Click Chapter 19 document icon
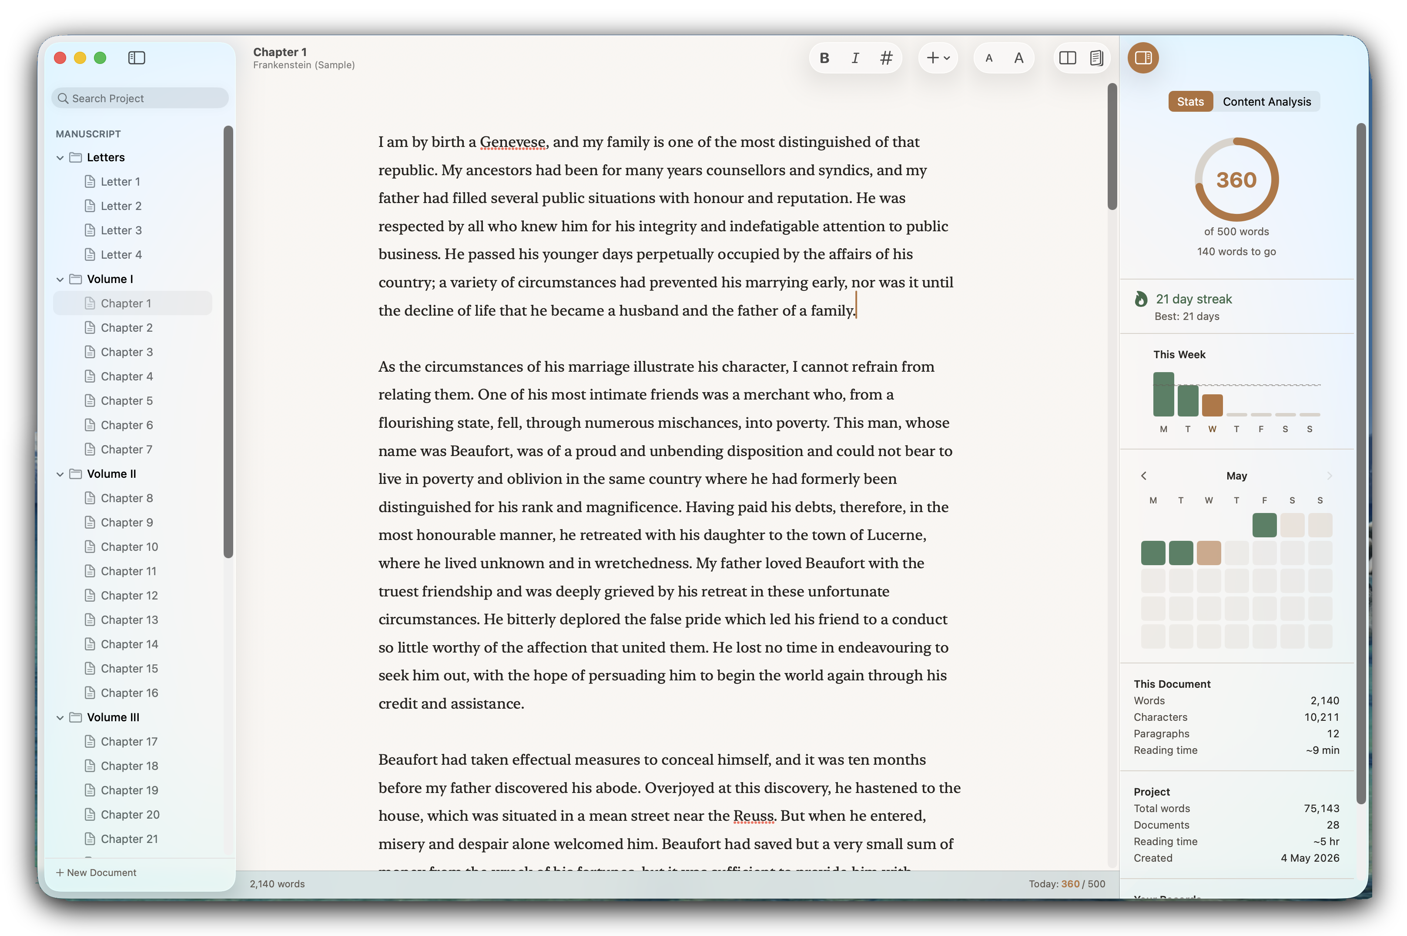The height and width of the screenshot is (936, 1407). (x=90, y=790)
